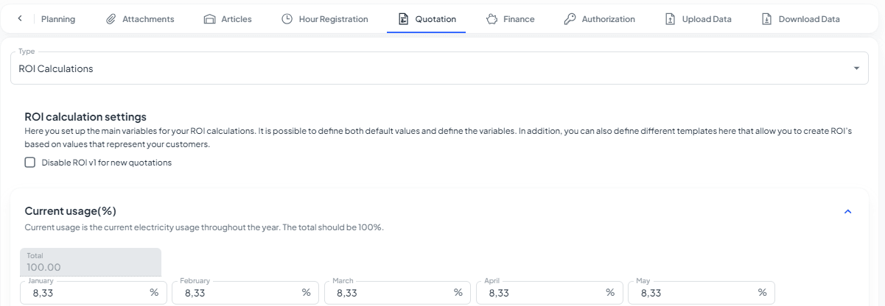Click the clock icon for Hour Registration
The width and height of the screenshot is (885, 306).
[x=287, y=19]
